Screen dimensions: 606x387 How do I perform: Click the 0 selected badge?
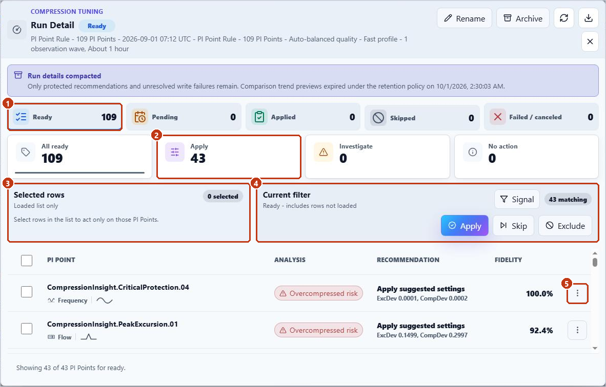tap(223, 196)
